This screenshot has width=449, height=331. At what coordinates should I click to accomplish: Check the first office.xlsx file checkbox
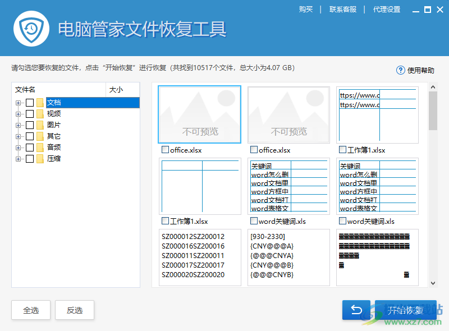(165, 150)
